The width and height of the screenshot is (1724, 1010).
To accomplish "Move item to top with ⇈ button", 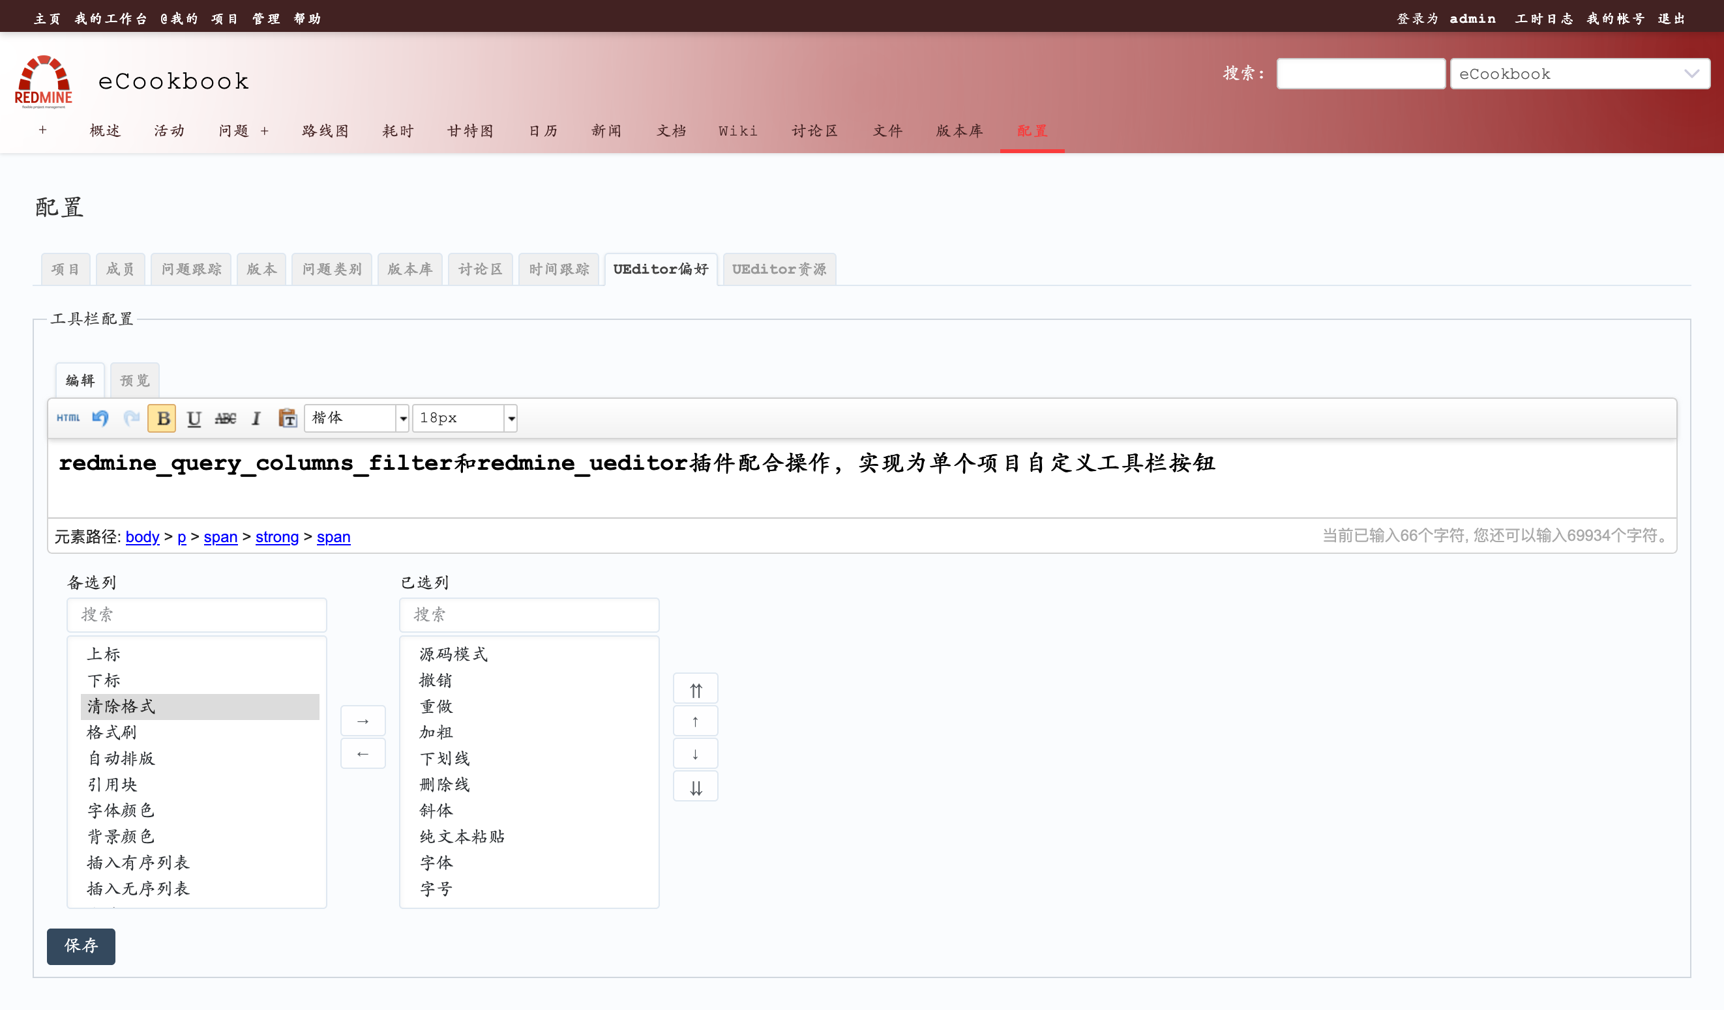I will [695, 689].
